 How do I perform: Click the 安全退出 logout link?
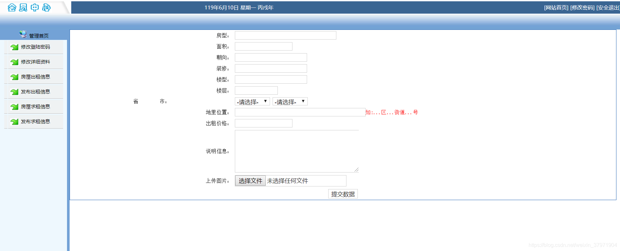(x=608, y=7)
